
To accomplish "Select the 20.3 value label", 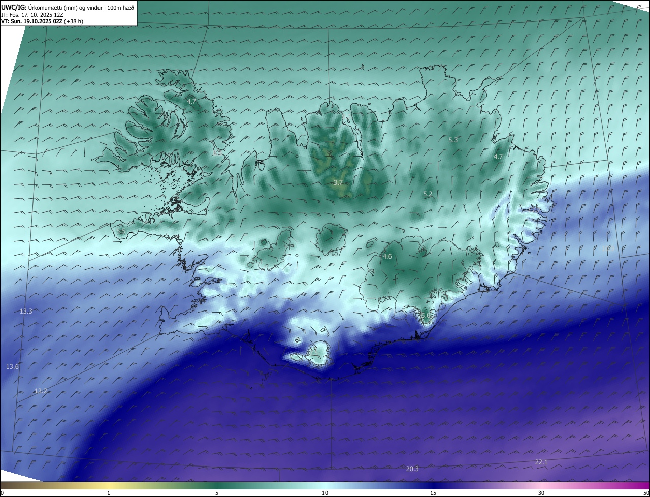I will (x=412, y=469).
